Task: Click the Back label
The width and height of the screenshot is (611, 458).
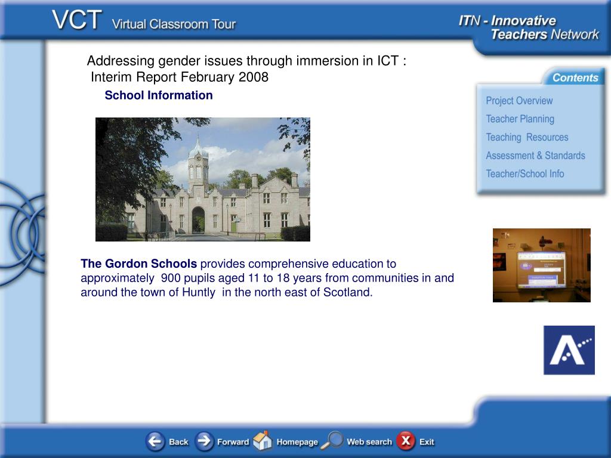Action: [x=178, y=442]
